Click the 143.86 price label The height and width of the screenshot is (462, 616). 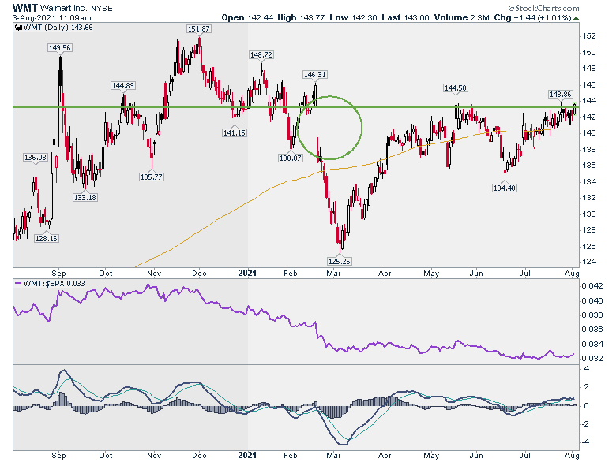click(560, 94)
